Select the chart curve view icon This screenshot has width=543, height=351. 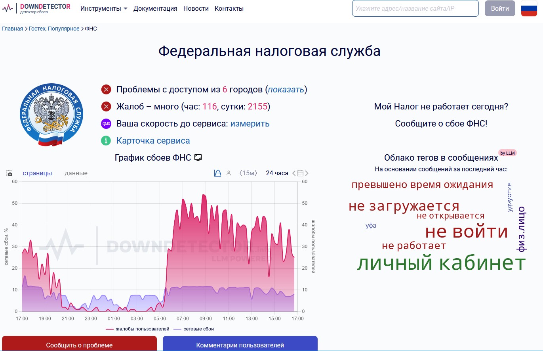[217, 173]
